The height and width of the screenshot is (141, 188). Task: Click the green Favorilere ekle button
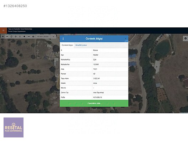pos(94,103)
